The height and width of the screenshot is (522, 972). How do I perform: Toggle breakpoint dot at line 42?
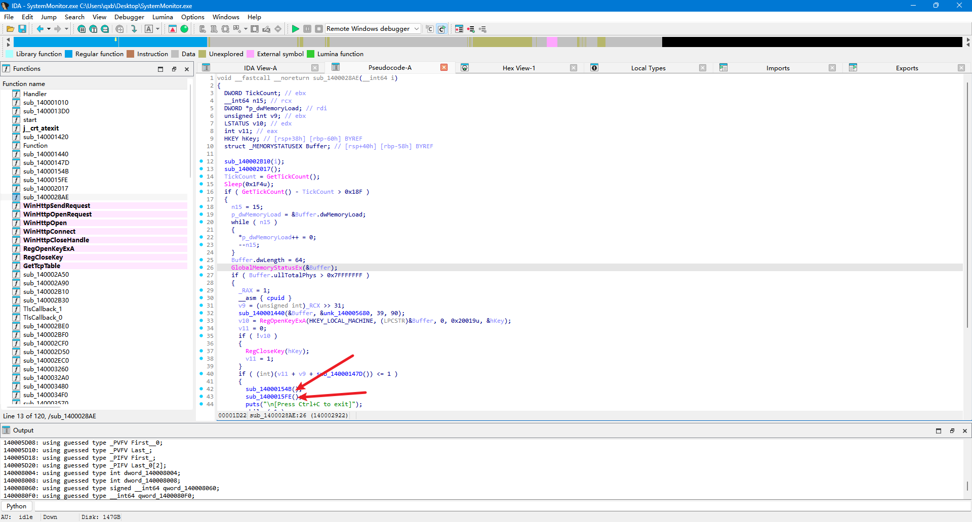201,389
